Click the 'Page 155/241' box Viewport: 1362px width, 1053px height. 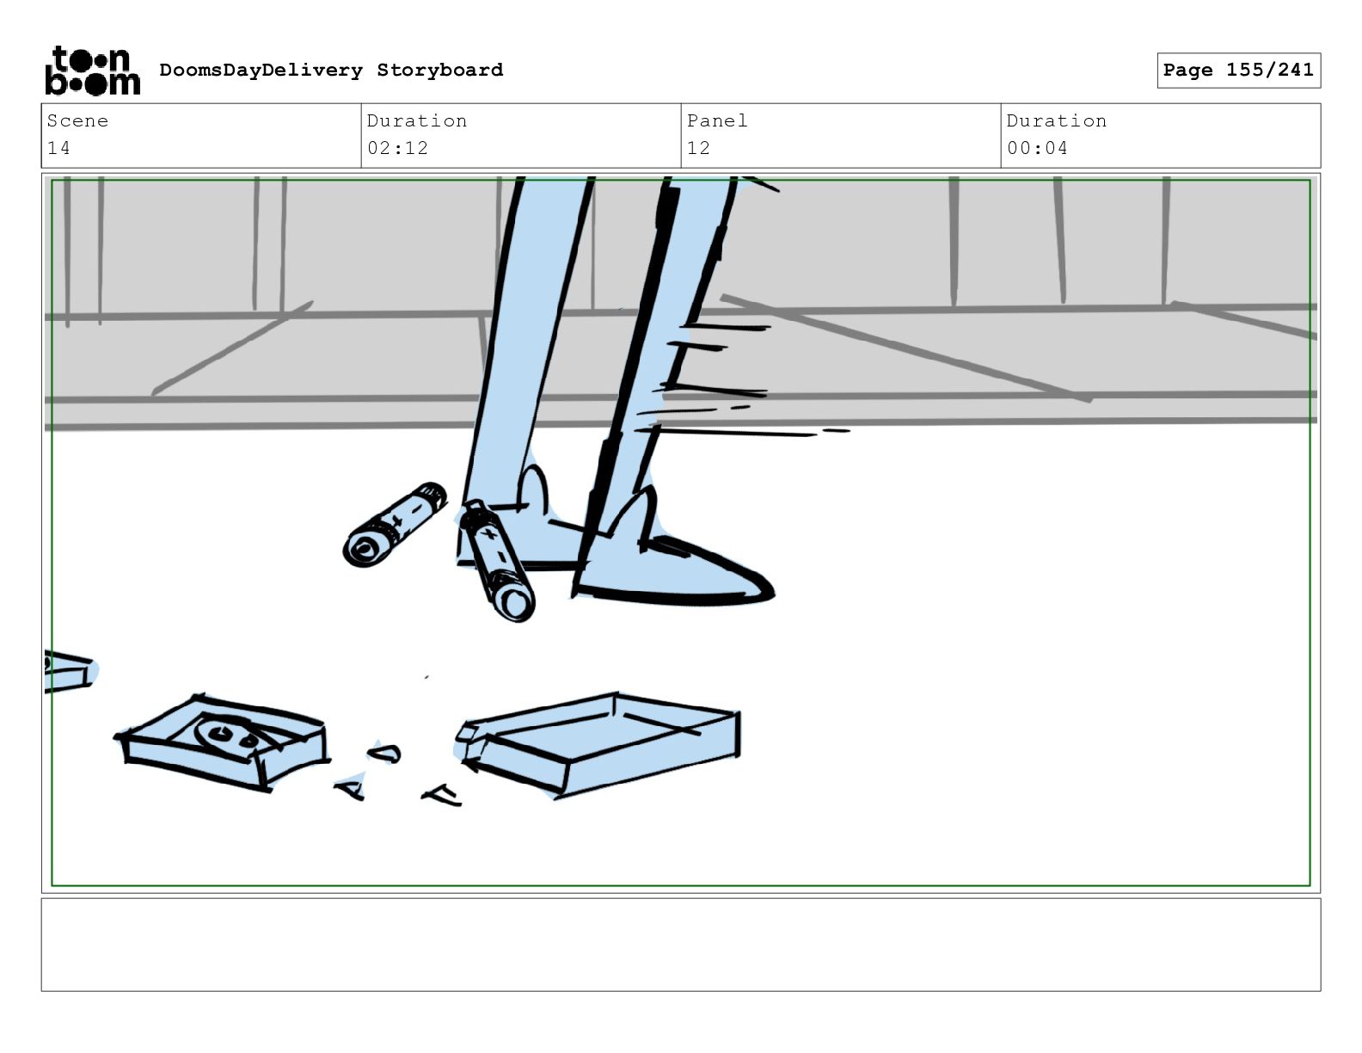1238,71
